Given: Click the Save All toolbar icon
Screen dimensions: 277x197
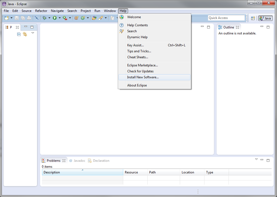Looking at the screenshot, I should point(23,18).
